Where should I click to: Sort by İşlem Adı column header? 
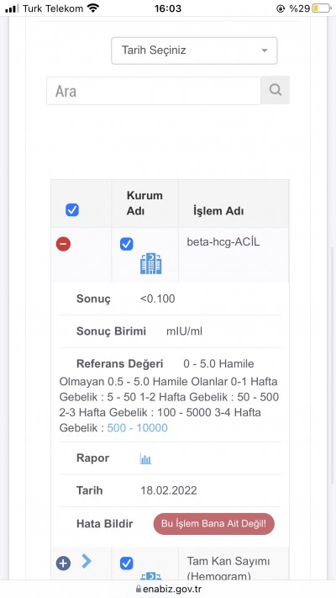(x=218, y=211)
